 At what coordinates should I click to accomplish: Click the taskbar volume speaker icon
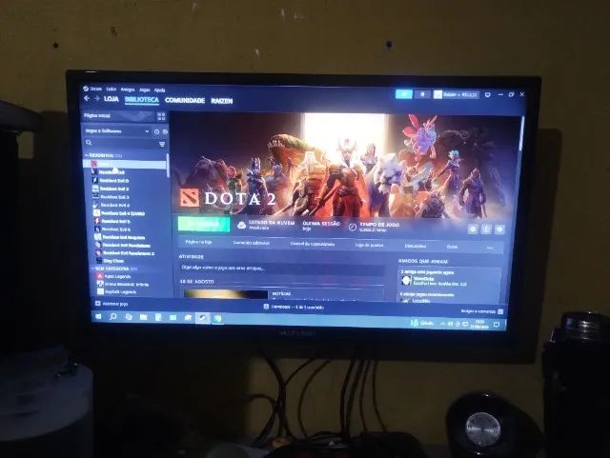450,324
